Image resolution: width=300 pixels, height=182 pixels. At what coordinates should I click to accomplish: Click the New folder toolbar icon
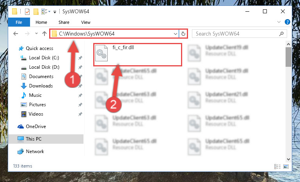pyautogui.click(x=36, y=12)
